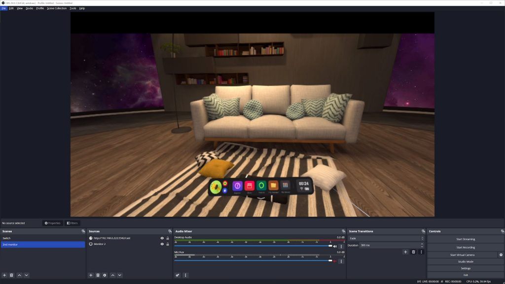Screen dimensions: 505x284
Task: Hide the Monitor 2 source
Action: [x=162, y=244]
